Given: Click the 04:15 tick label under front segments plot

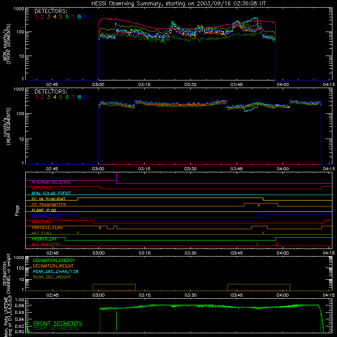Looking at the screenshot, I should tap(329, 85).
